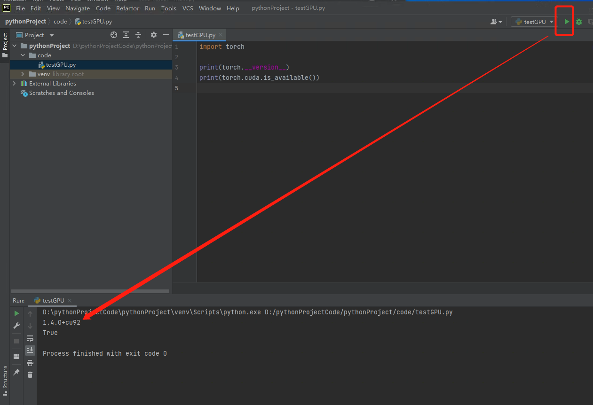Expand the venv folder node
The image size is (593, 405).
click(23, 74)
